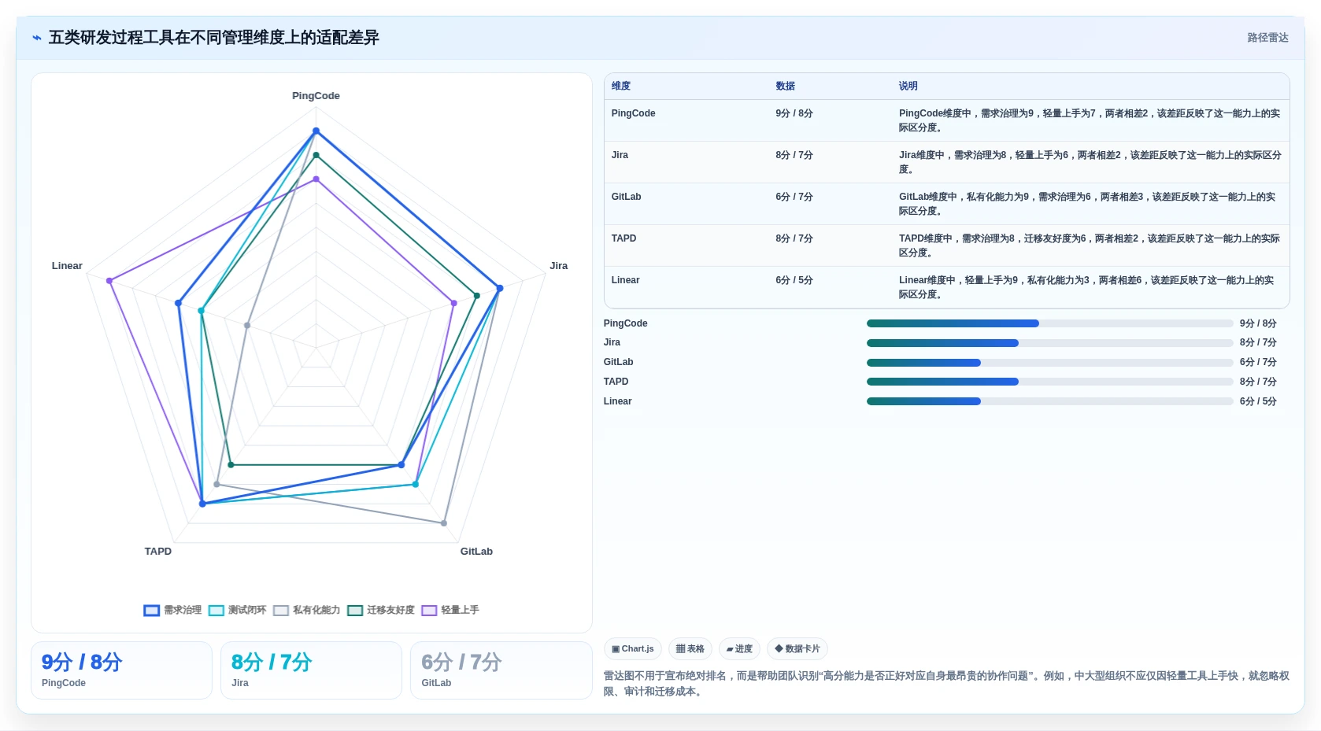
Task: Click the title bolt icon
Action: pos(37,38)
